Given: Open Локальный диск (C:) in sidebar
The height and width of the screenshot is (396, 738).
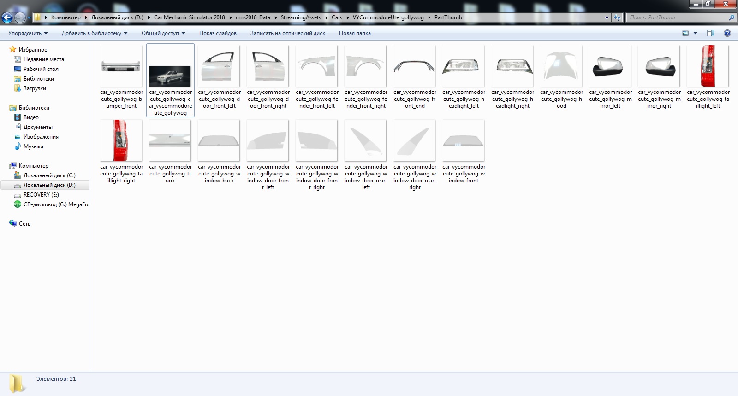Looking at the screenshot, I should pyautogui.click(x=49, y=175).
